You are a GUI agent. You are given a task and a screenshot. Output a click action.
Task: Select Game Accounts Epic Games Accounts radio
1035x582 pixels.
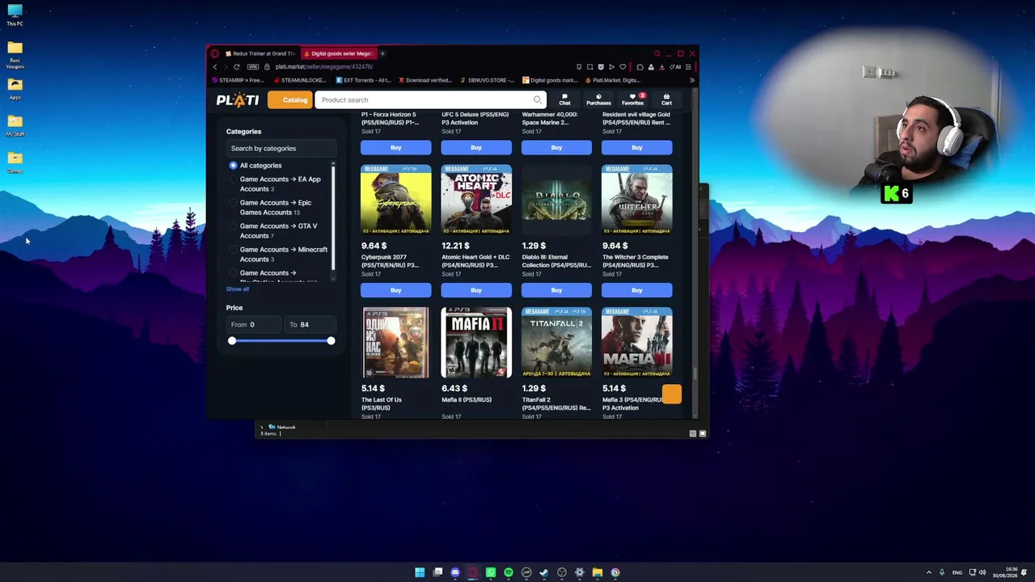[233, 203]
